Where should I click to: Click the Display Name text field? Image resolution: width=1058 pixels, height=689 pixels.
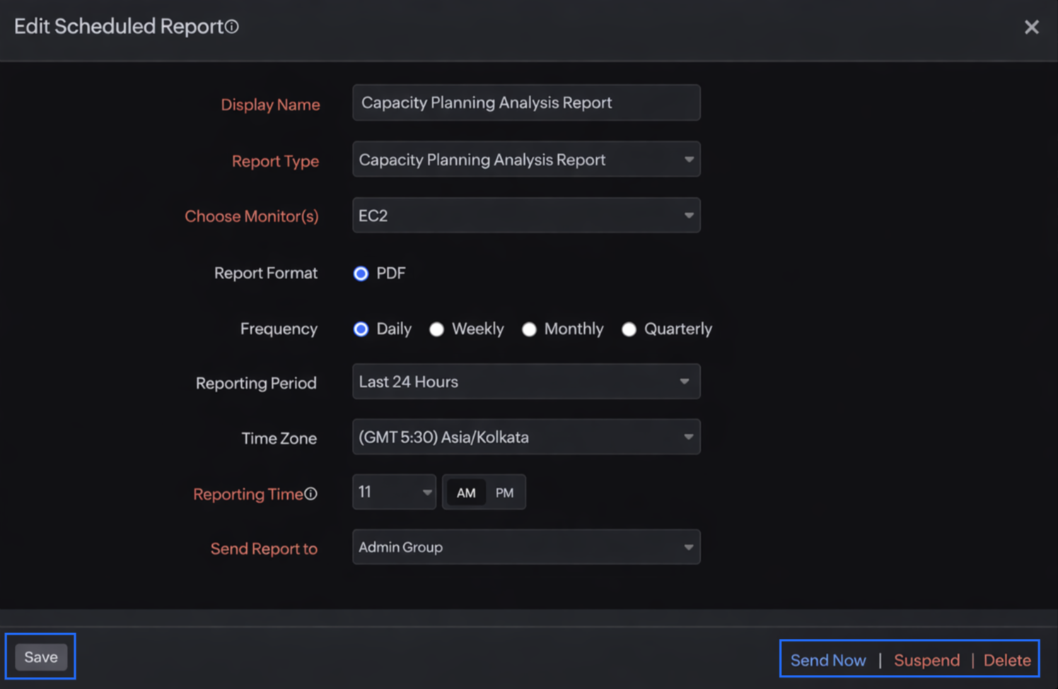click(526, 103)
